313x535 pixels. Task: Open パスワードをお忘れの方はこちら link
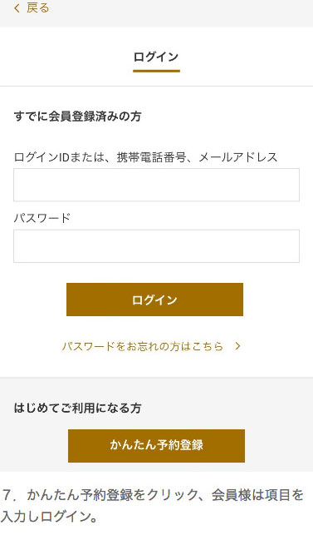pyautogui.click(x=142, y=346)
